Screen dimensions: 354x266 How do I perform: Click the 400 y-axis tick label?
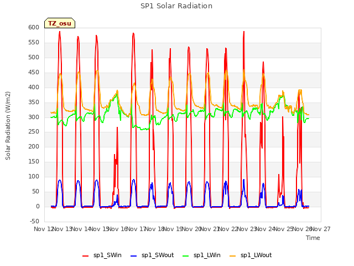click(x=34, y=87)
